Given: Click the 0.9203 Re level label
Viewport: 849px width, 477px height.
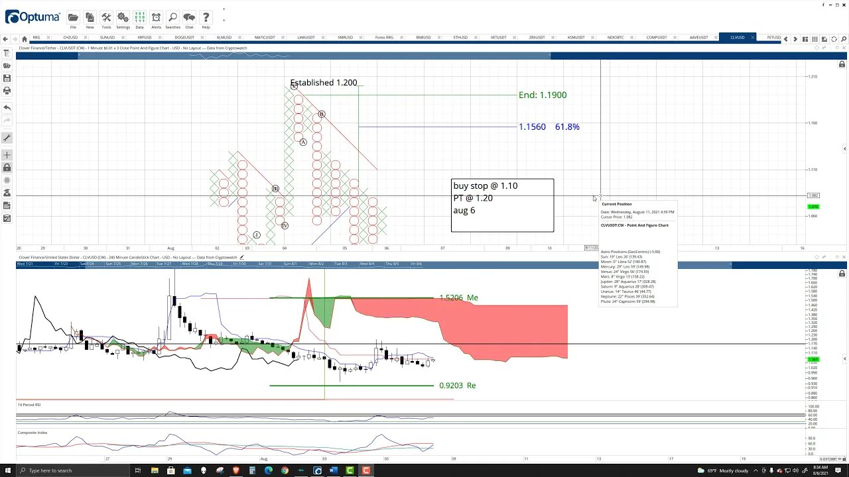Looking at the screenshot, I should (x=457, y=385).
